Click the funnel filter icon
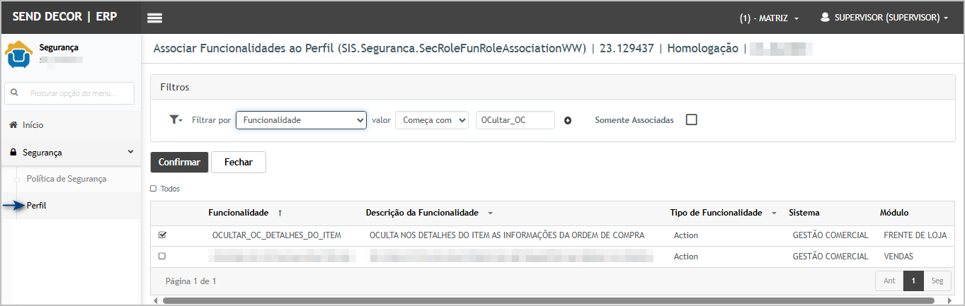 [x=175, y=120]
